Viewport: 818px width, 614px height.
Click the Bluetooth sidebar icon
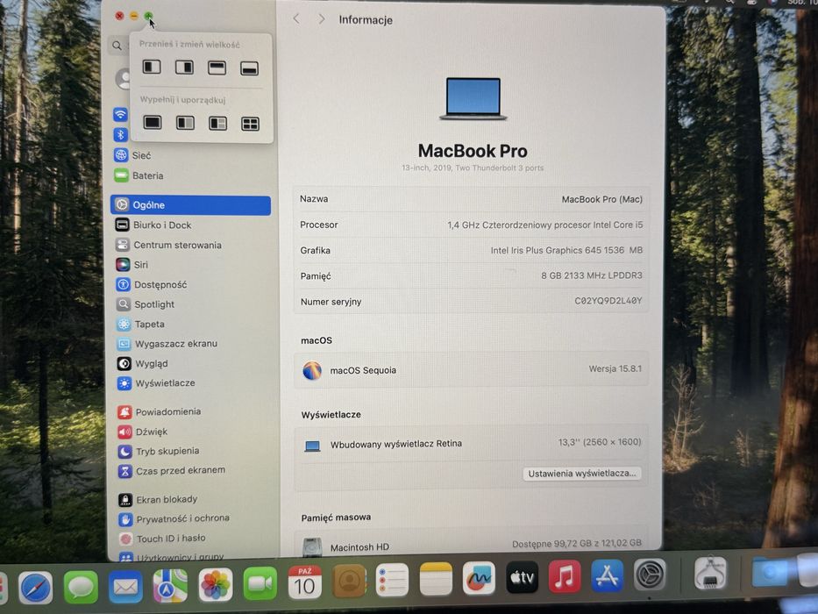click(x=120, y=135)
